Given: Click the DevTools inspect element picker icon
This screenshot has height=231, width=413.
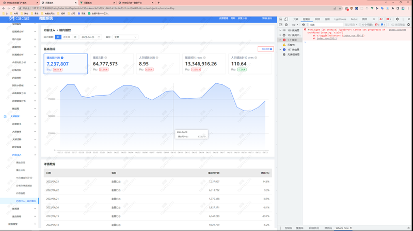Looking at the screenshot, I should click(x=281, y=19).
